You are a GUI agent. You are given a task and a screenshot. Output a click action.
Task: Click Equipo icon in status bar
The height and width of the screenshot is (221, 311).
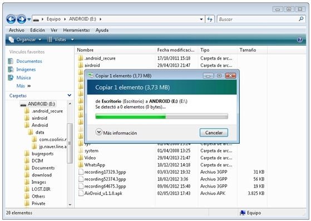tap(243, 213)
